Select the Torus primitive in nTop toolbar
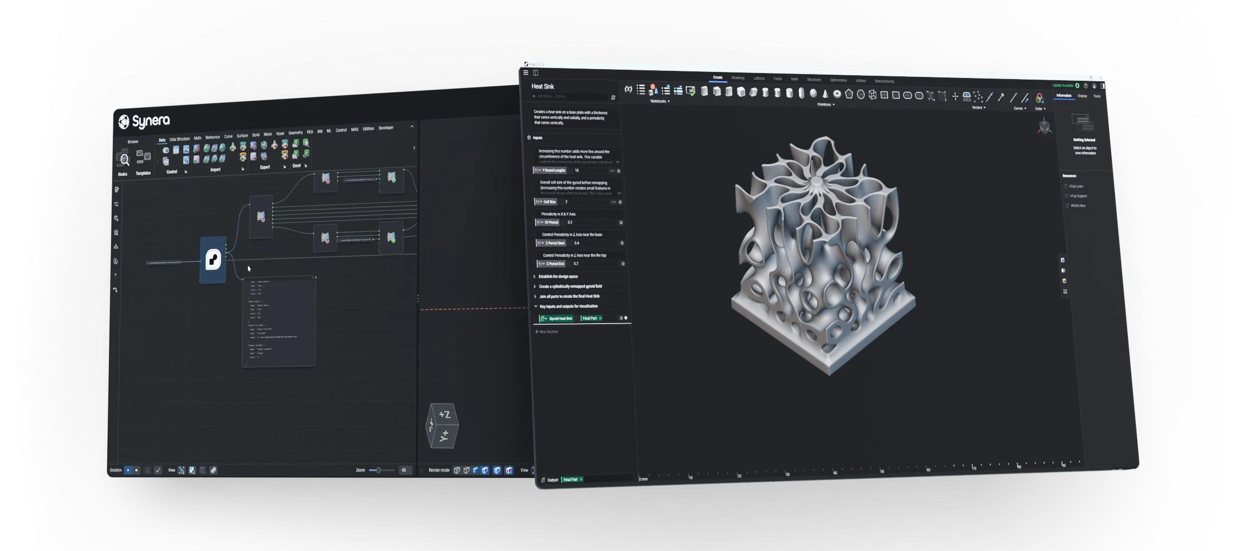 pos(837,94)
